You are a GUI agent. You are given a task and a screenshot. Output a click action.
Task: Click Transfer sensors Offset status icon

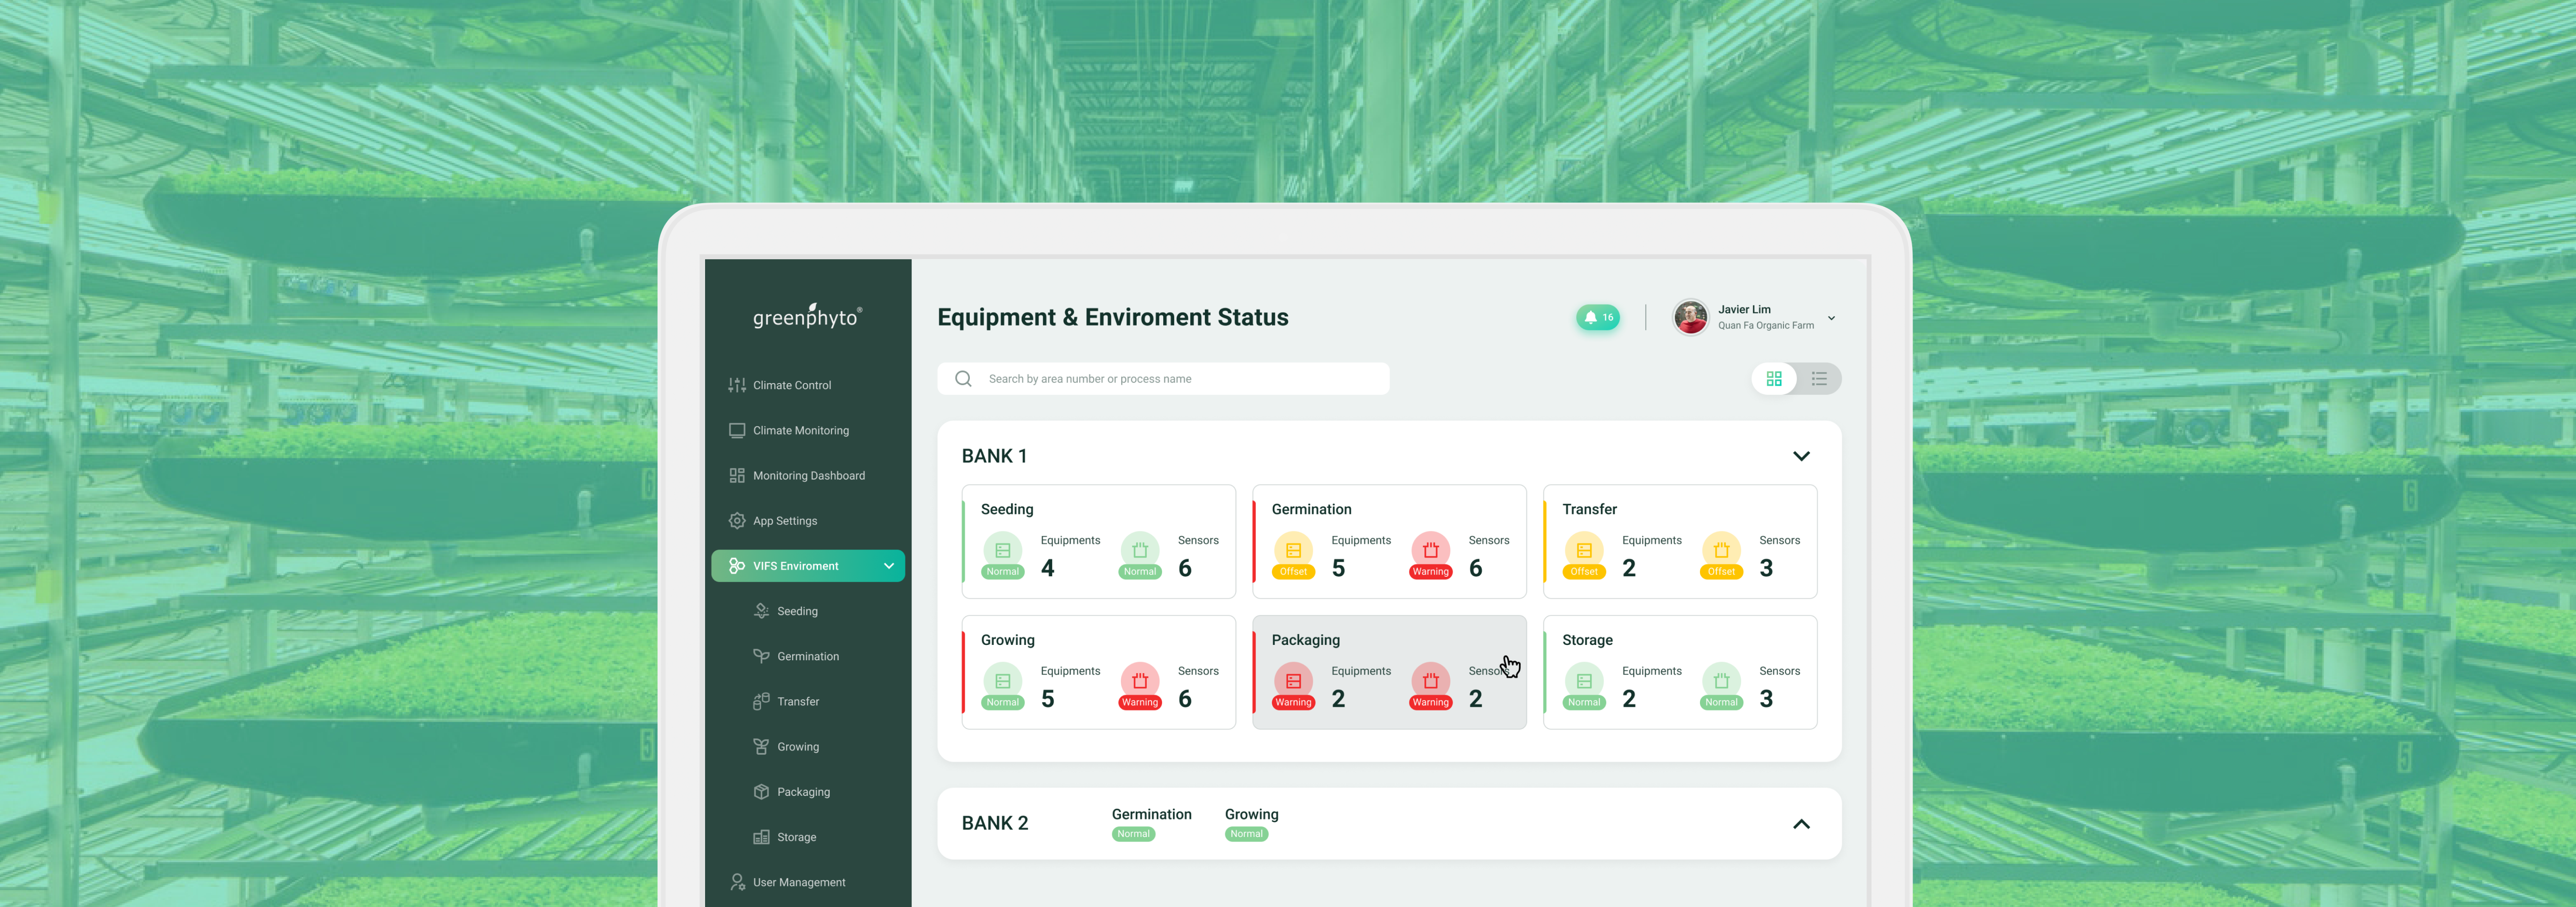(1721, 554)
